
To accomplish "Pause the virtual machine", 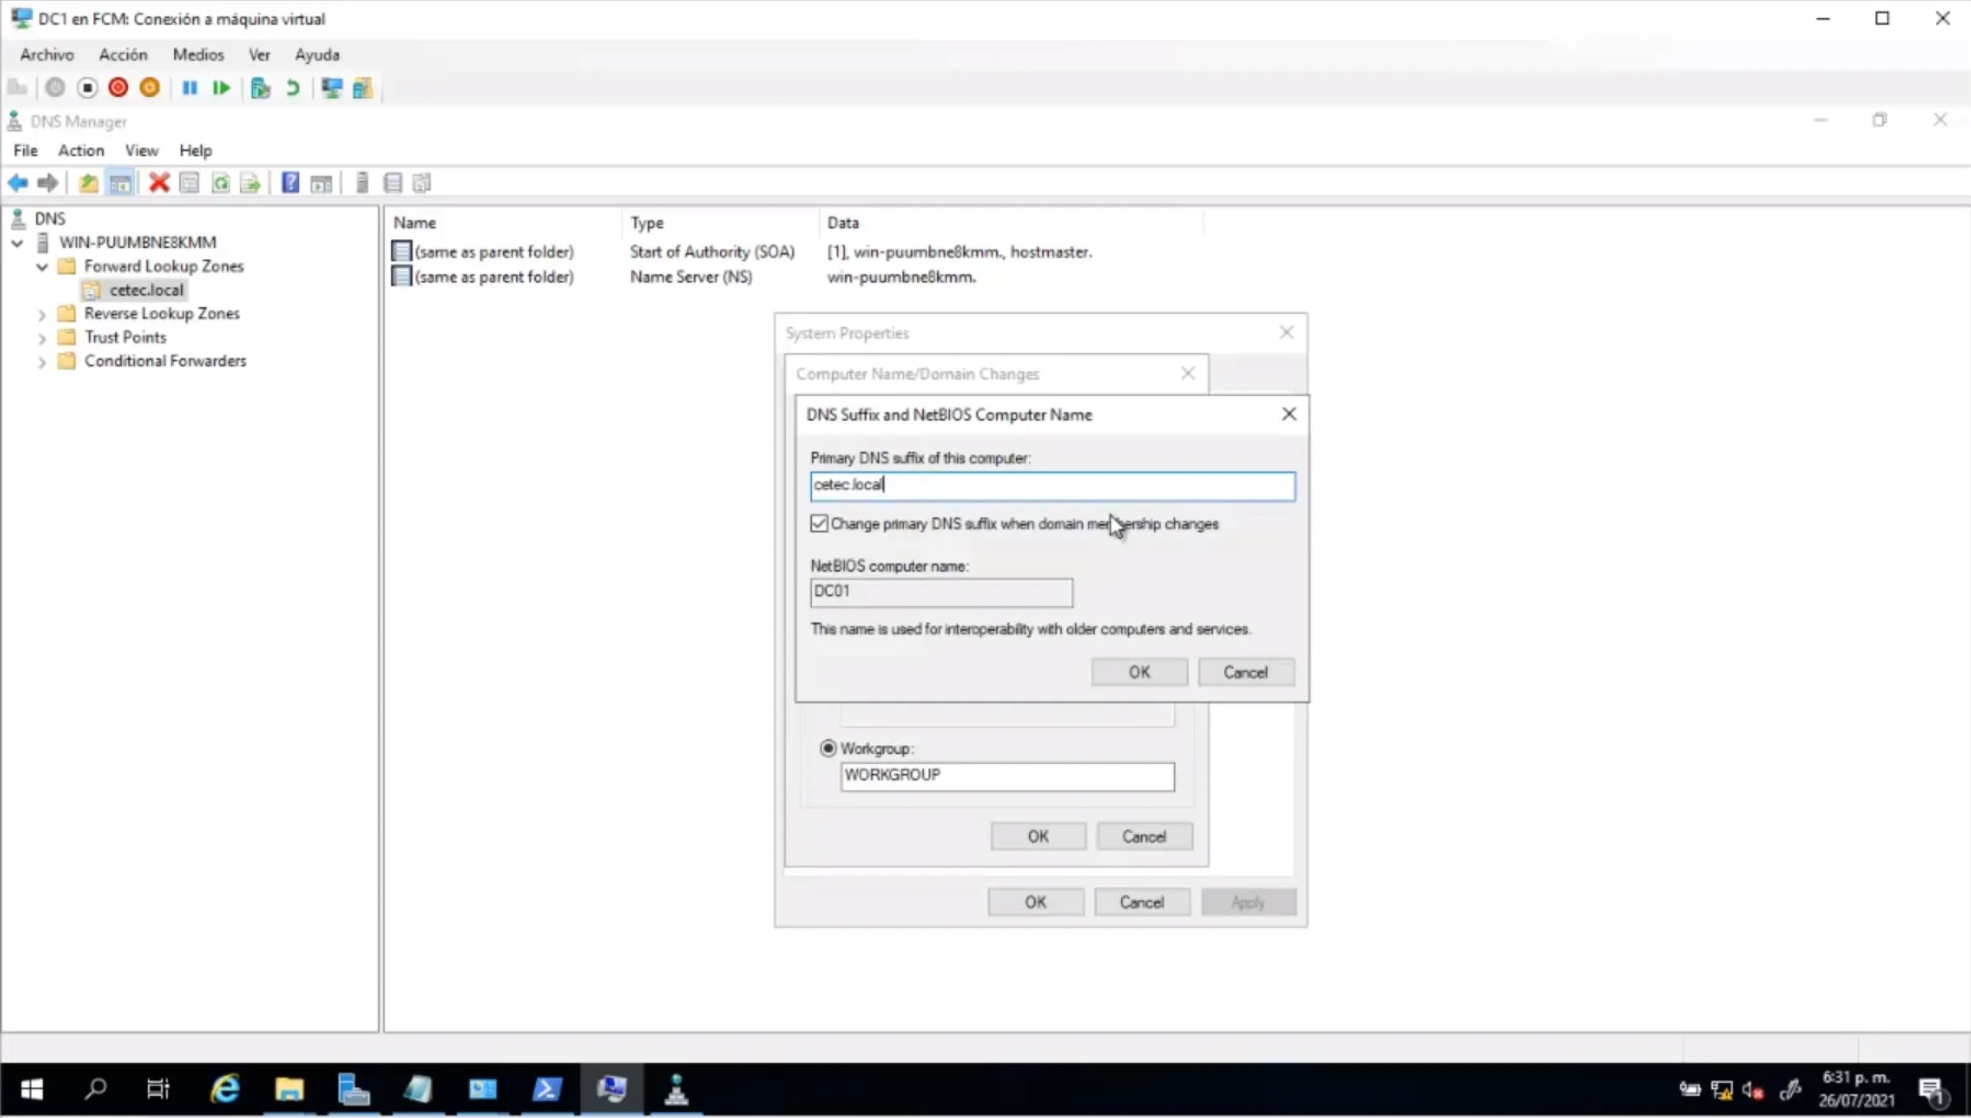I will pos(189,88).
